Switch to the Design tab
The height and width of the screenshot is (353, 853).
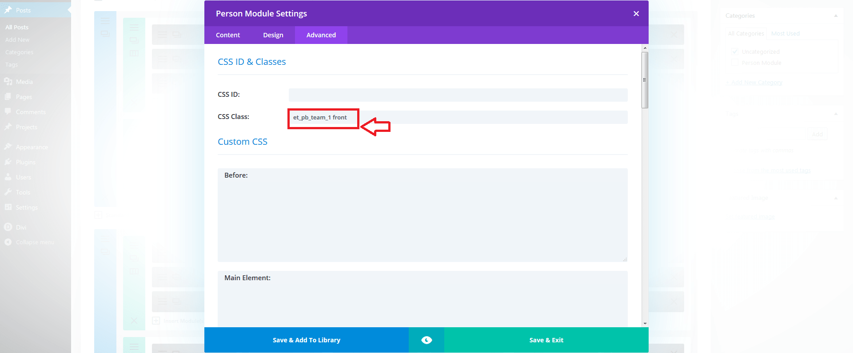click(273, 35)
